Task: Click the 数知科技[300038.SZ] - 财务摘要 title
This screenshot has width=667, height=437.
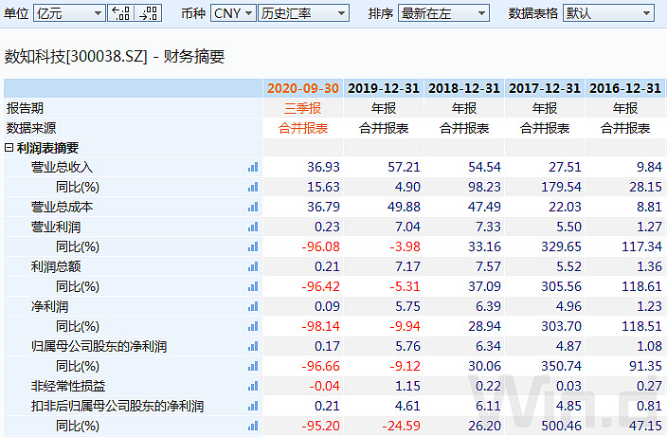Action: tap(115, 56)
